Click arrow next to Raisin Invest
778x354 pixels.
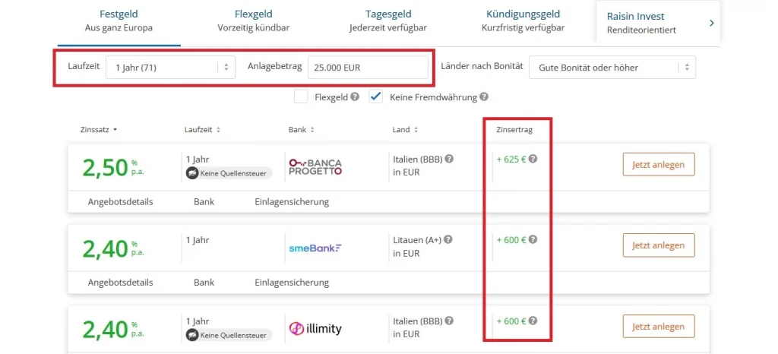[711, 23]
